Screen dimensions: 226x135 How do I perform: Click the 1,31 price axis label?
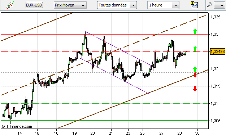214,103
